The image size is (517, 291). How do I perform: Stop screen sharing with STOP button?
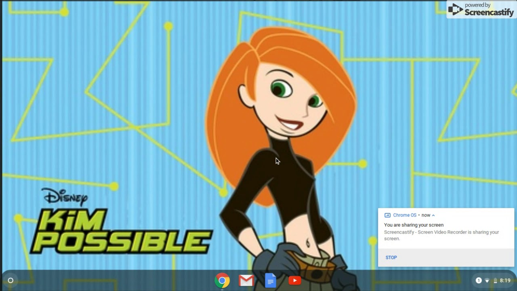point(391,257)
